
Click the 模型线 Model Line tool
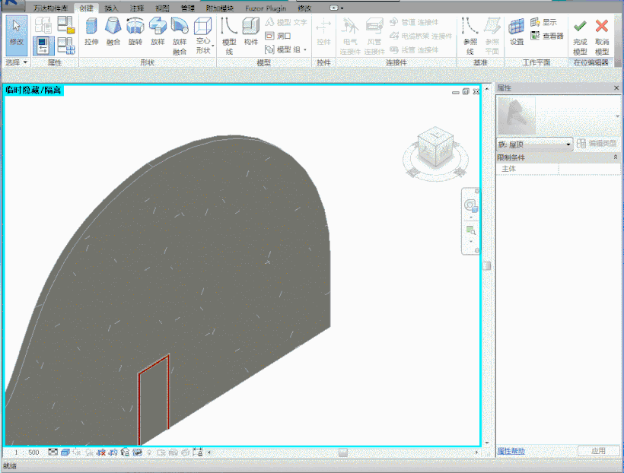click(x=229, y=36)
